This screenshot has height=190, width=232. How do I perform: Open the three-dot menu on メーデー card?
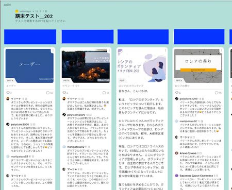53,50
